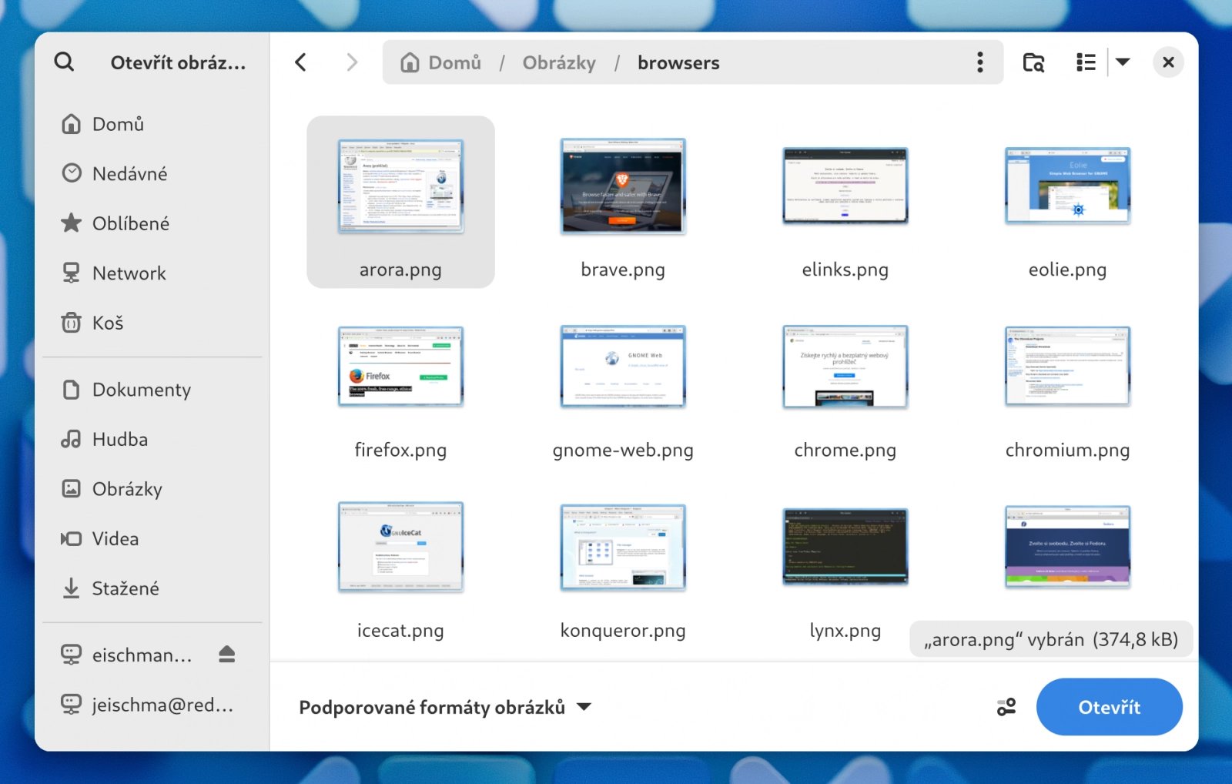Click Obrázky in the path bar

[x=559, y=62]
